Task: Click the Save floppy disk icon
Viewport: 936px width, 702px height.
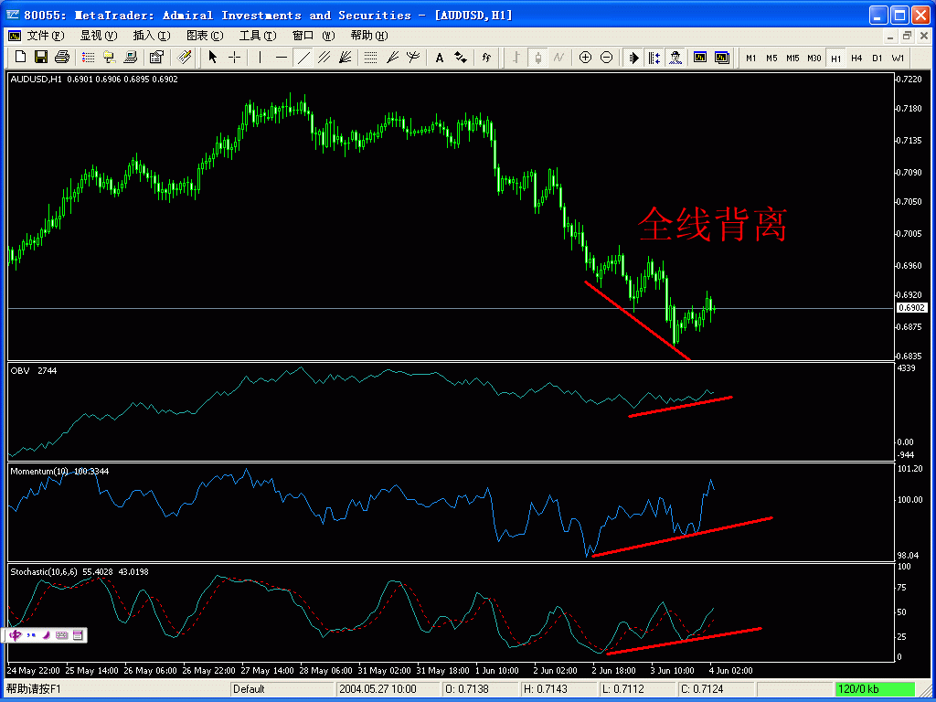Action: [41, 58]
